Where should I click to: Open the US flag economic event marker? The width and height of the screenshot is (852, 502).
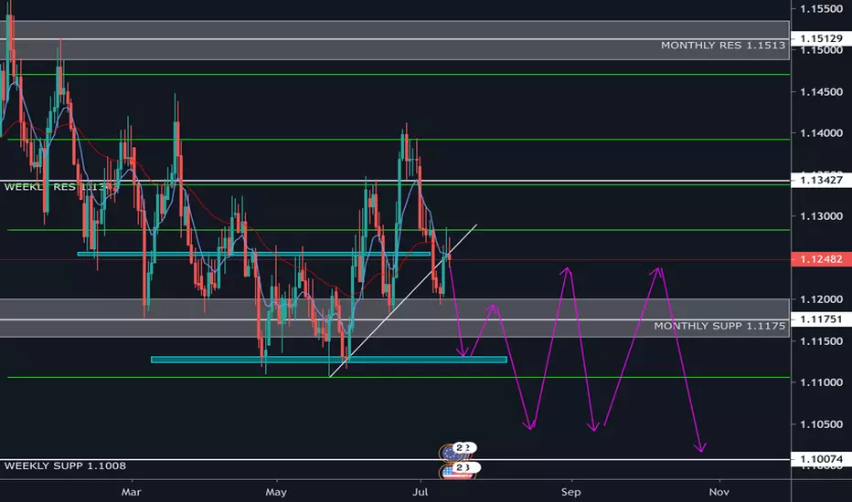(x=455, y=472)
